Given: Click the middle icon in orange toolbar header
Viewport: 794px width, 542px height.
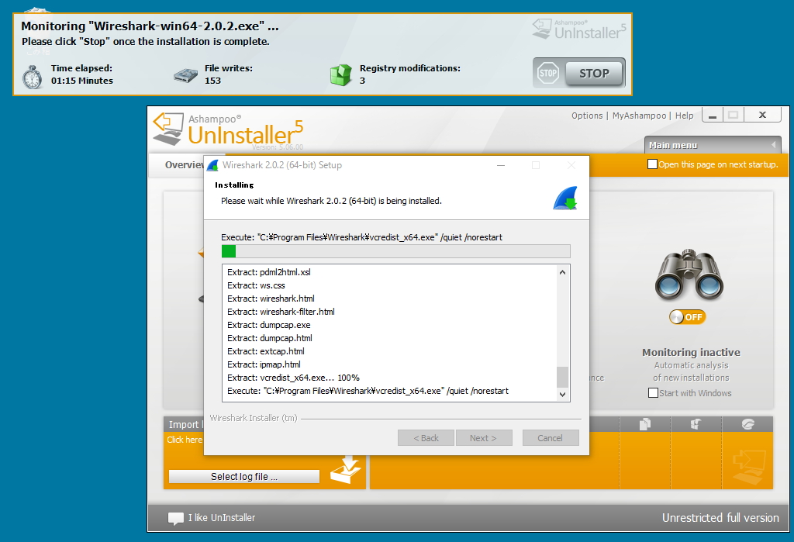Looking at the screenshot, I should click(x=696, y=424).
